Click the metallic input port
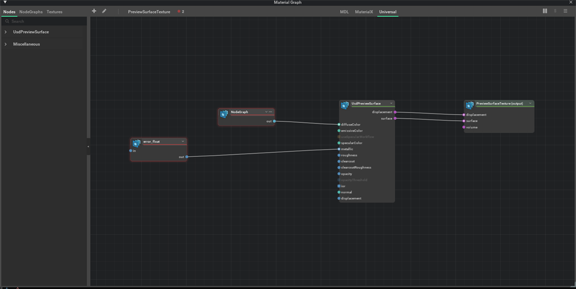This screenshot has height=289, width=576. click(x=339, y=149)
